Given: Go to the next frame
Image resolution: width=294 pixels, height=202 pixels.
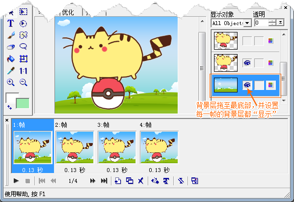Looking at the screenshot, I should coord(93,181).
